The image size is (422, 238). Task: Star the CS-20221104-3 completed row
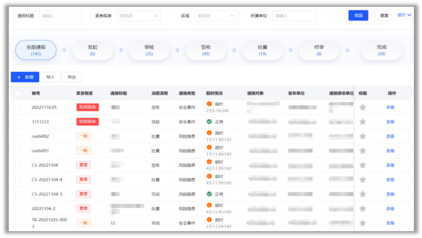(363, 194)
